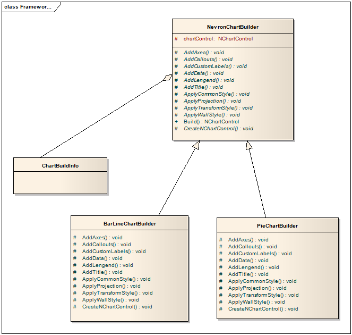Select ApplyWallStyle() in NevronChartBuilder

pos(211,115)
